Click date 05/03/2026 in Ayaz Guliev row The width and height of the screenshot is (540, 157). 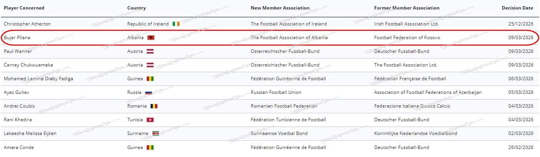[521, 92]
